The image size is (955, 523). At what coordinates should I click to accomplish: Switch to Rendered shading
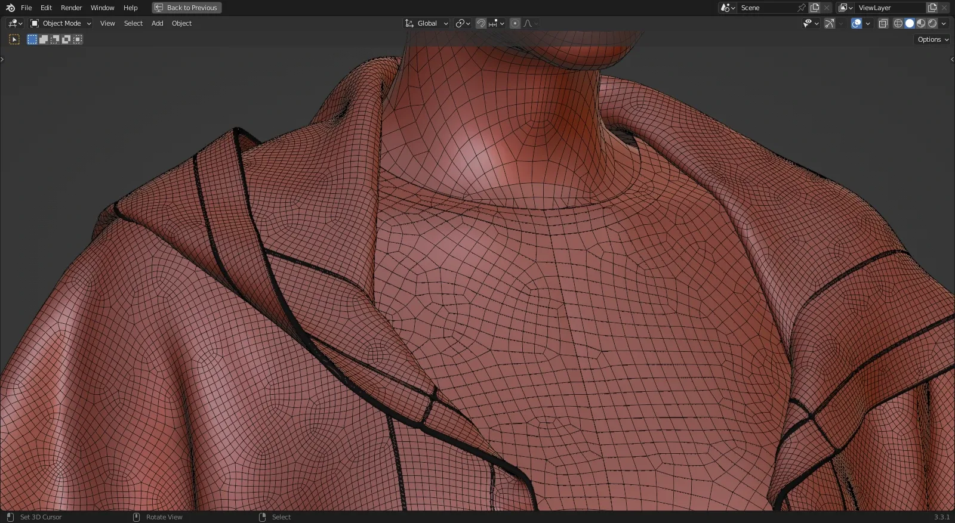[x=932, y=23]
